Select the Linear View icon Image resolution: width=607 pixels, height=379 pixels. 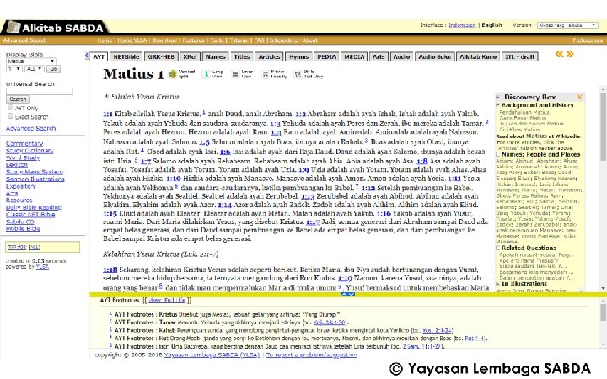pyautogui.click(x=234, y=74)
